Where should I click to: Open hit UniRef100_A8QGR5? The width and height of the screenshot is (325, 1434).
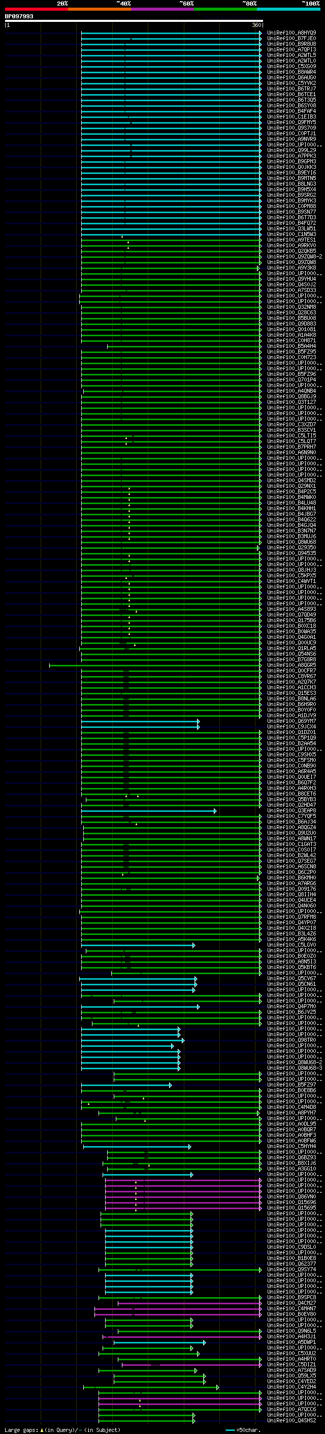pyautogui.click(x=291, y=665)
